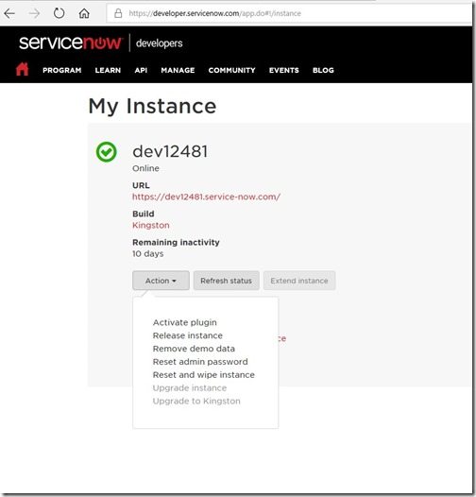The width and height of the screenshot is (476, 497).
Task: Click the 10 days remaining inactivity value
Action: pos(148,253)
